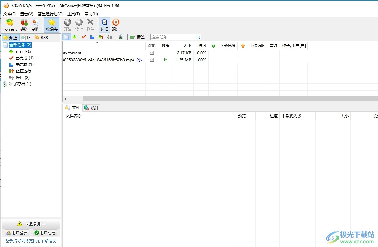Filter stopped tasks with grey arrows icon
378x247 pixels.
[x=110, y=37]
